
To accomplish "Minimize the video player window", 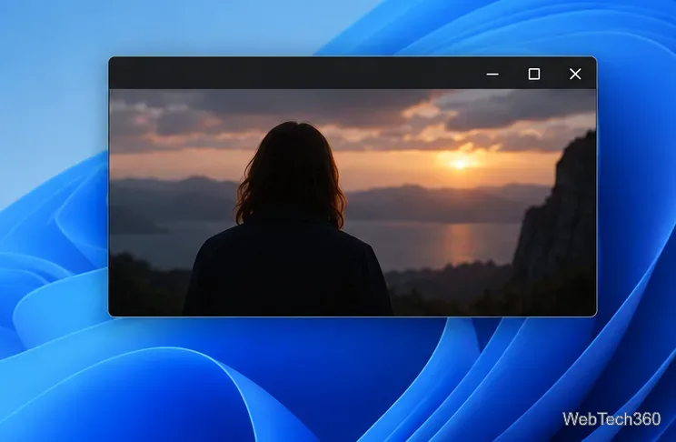I will pos(492,75).
